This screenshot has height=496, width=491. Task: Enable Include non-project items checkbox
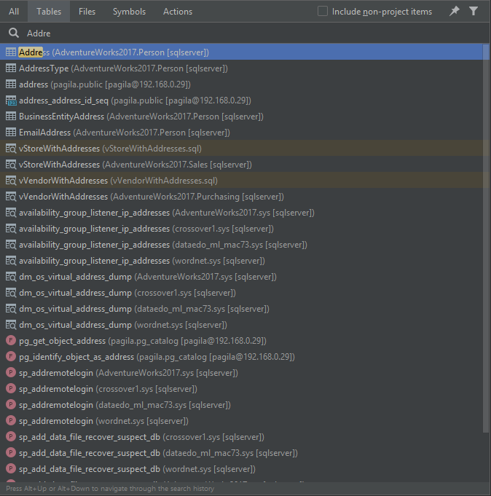(323, 12)
